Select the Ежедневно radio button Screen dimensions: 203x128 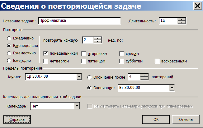tap(9, 38)
